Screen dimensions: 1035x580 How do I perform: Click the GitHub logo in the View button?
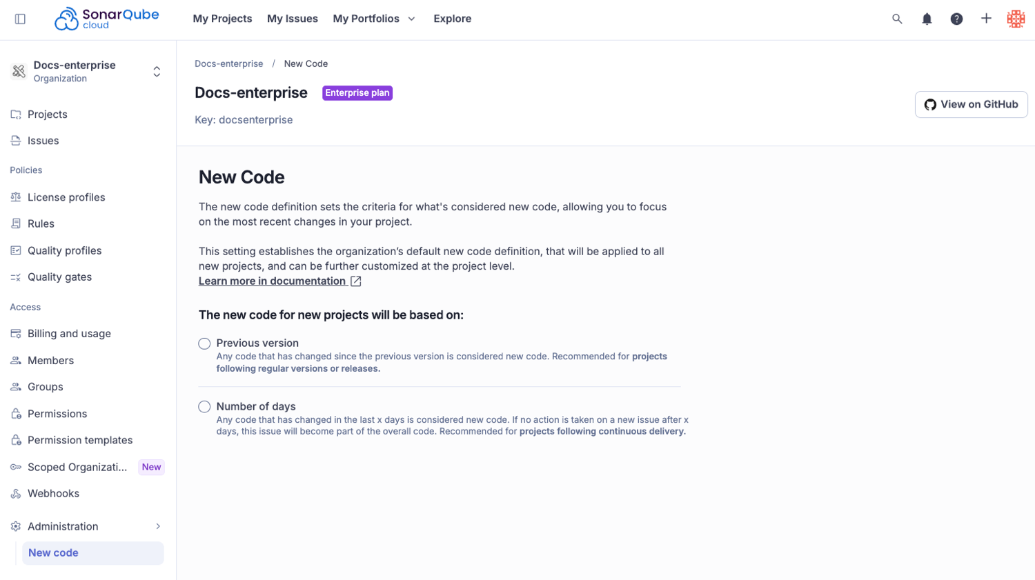(930, 105)
